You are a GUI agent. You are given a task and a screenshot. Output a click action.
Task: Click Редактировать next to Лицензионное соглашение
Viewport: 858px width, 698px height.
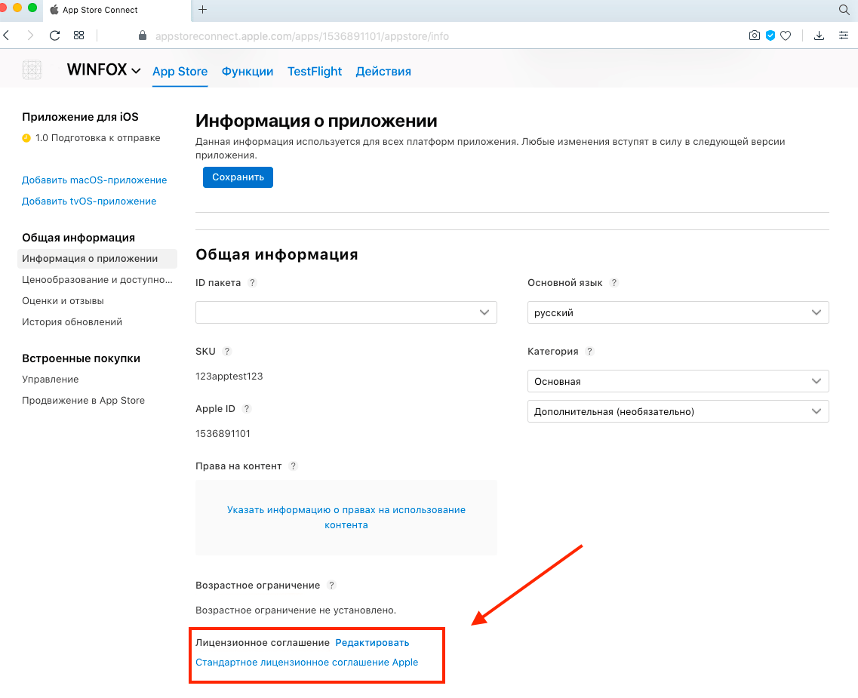[372, 643]
